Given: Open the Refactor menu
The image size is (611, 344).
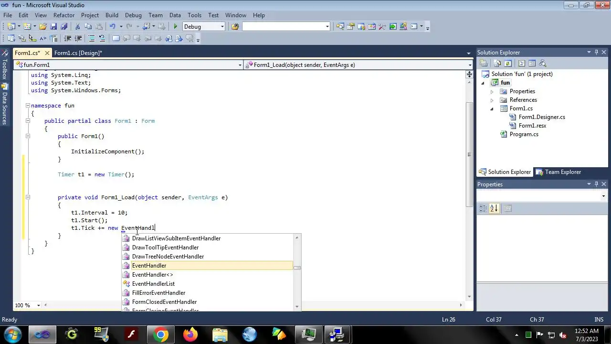Looking at the screenshot, I should pos(64,15).
